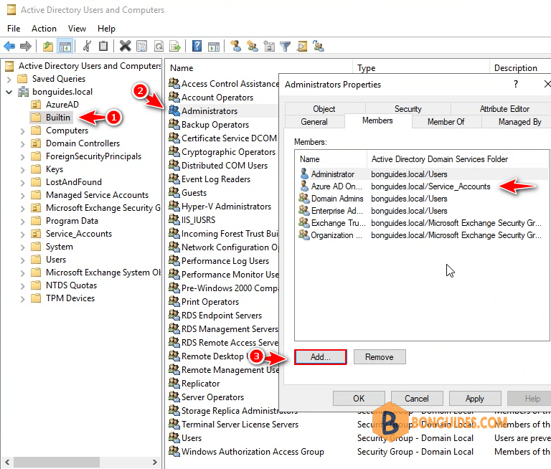This screenshot has width=551, height=469.
Task: Select the Account Operators group icon
Action: [x=174, y=97]
